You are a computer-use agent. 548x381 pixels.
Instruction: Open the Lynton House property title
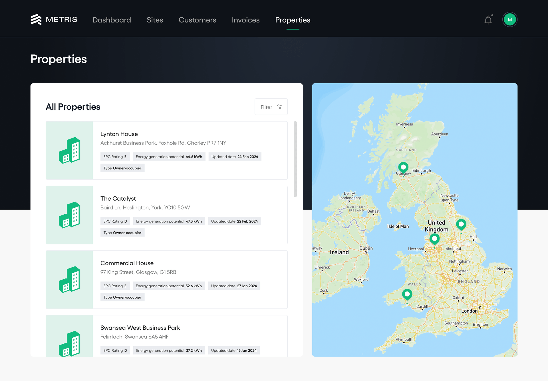[x=119, y=134]
